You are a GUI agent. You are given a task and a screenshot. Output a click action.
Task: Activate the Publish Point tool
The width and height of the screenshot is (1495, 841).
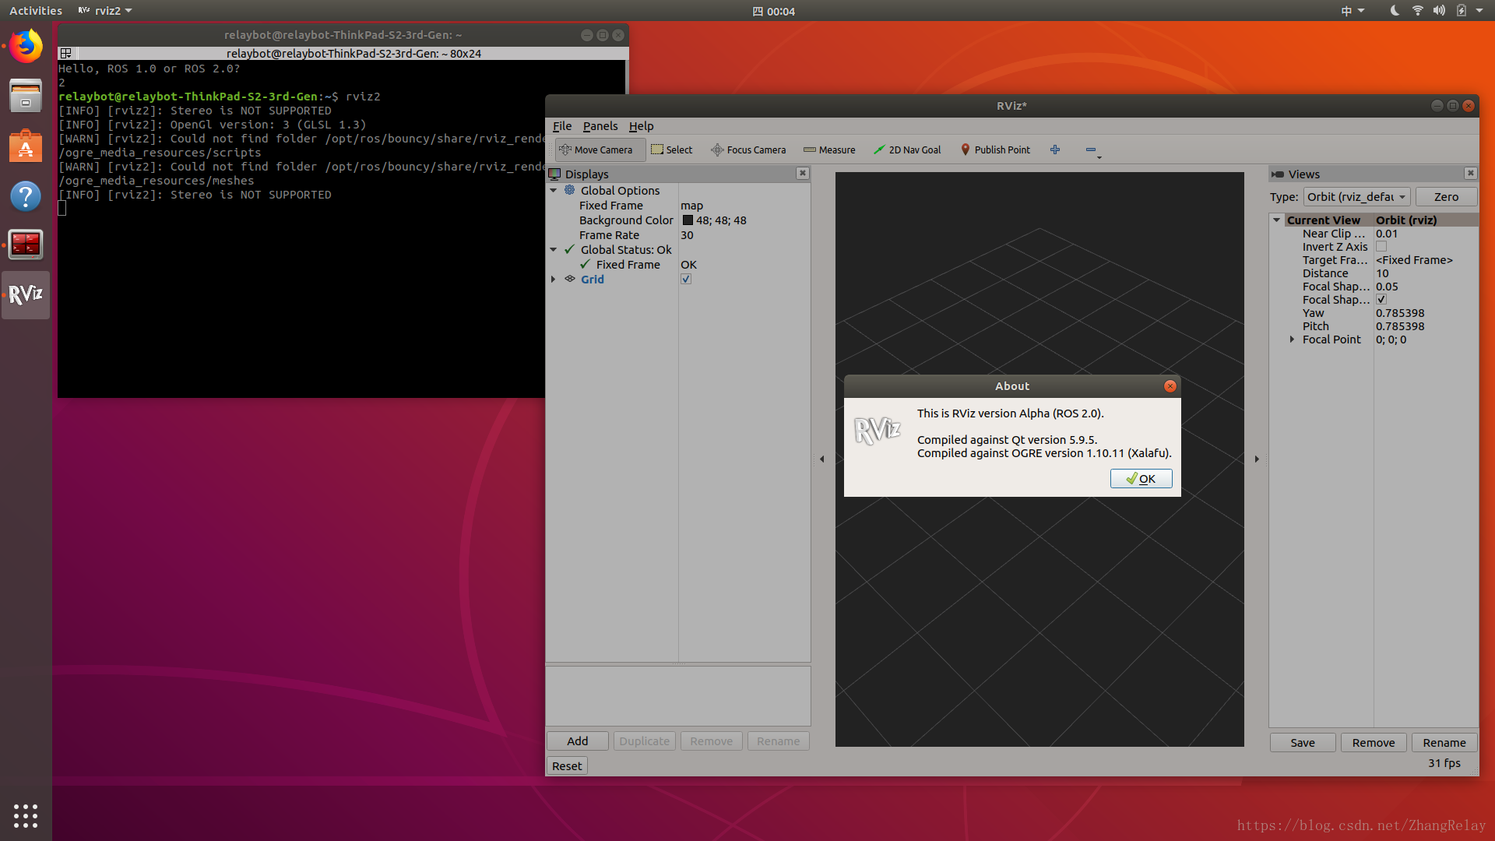click(995, 150)
